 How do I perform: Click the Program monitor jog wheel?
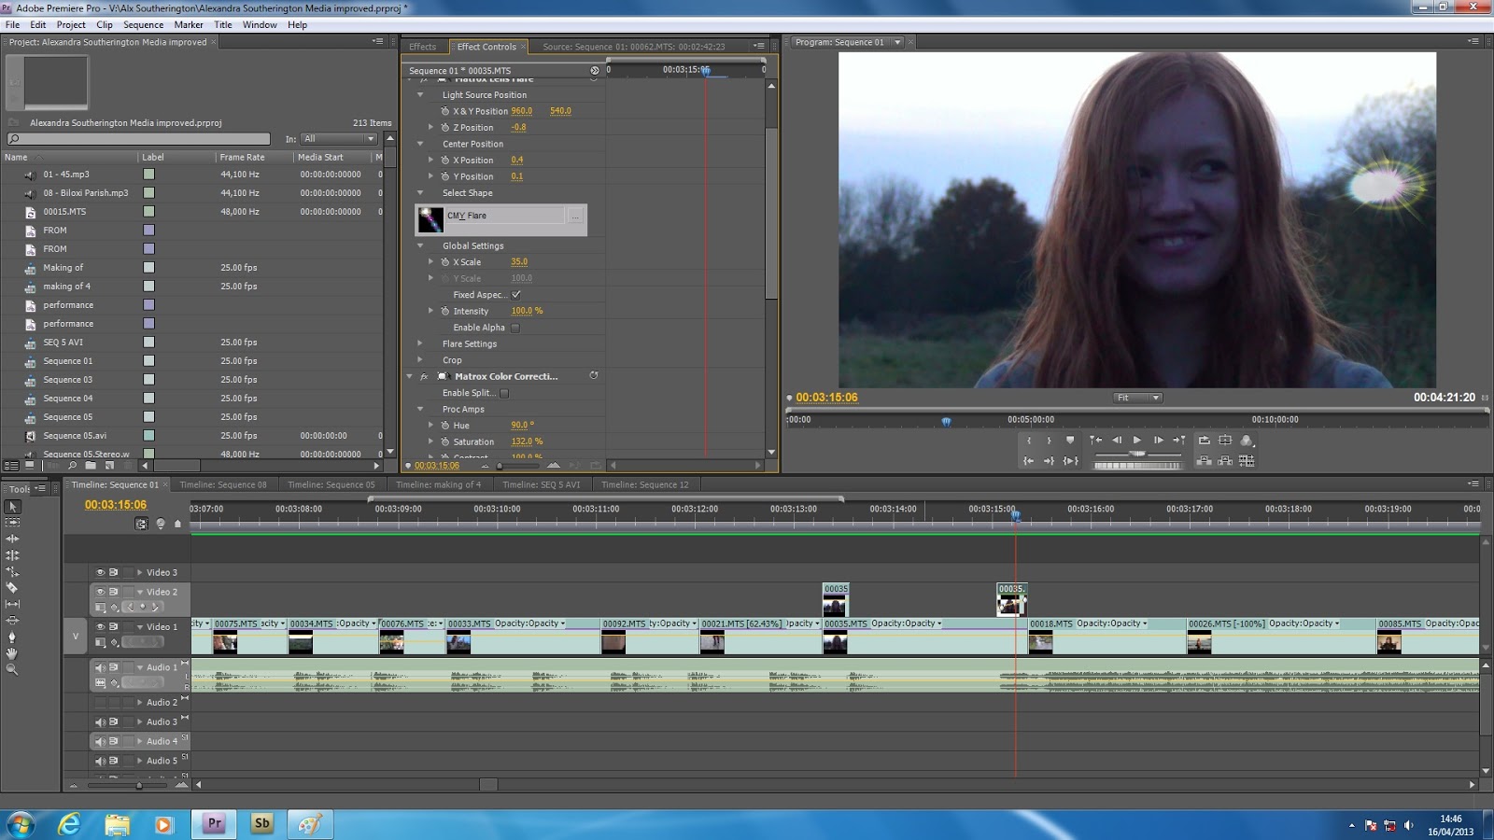pos(1137,465)
